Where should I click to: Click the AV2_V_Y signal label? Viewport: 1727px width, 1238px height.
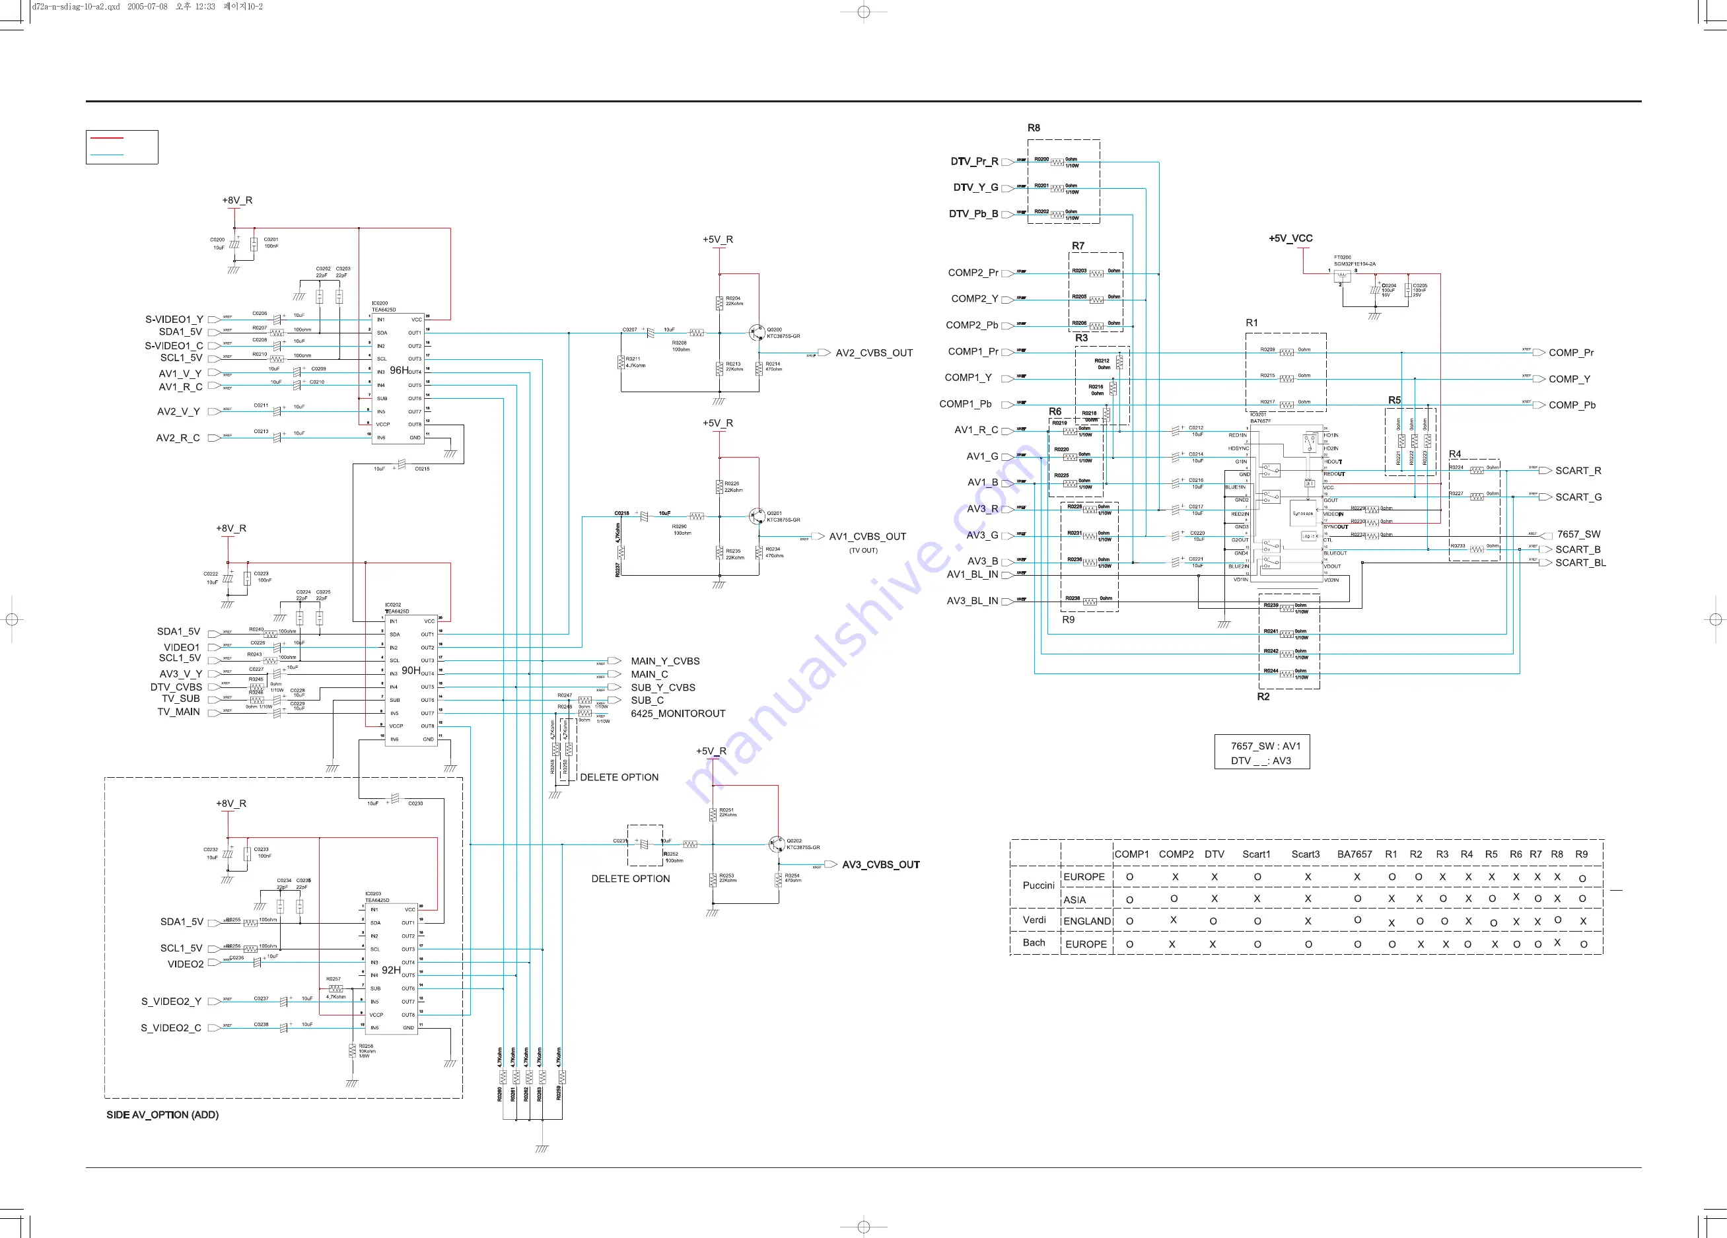179,412
